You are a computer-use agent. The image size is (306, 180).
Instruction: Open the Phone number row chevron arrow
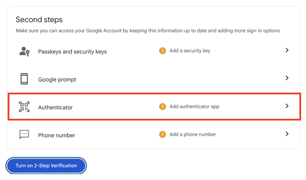tap(287, 134)
